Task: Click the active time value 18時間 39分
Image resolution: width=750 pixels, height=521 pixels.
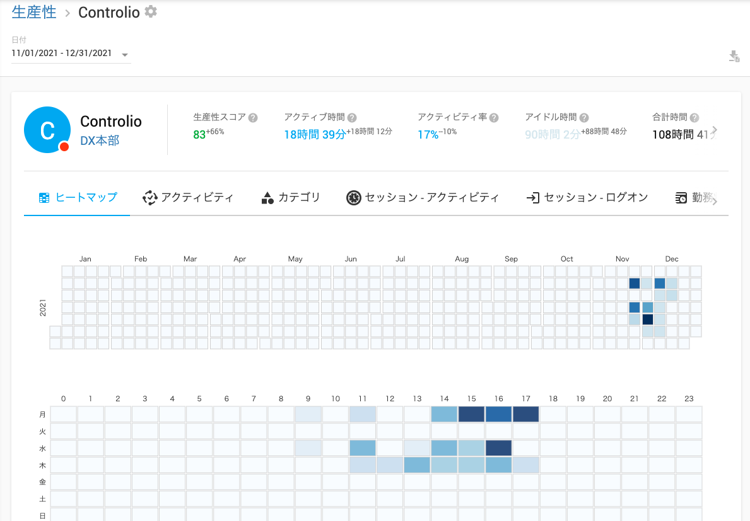Action: pyautogui.click(x=315, y=135)
